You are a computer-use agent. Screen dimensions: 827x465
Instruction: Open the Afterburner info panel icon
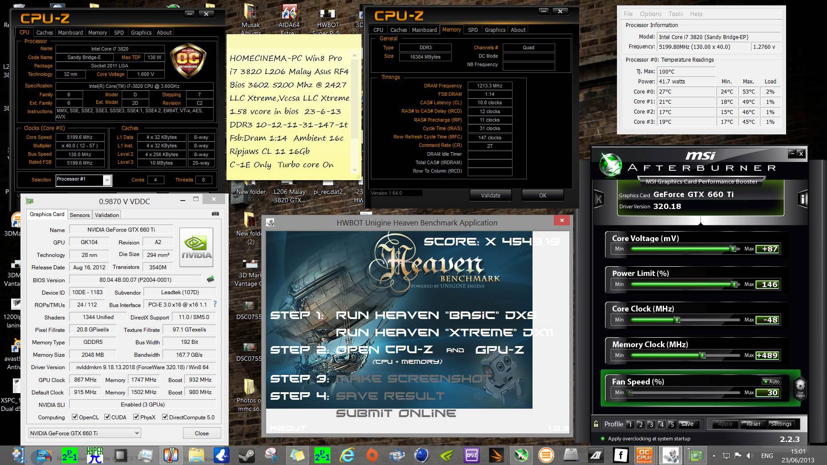click(x=803, y=199)
